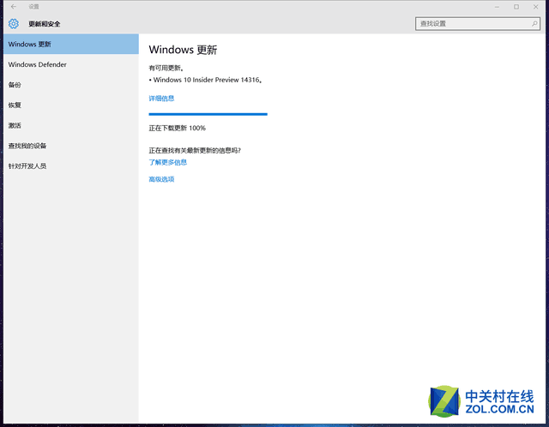Click the Windows 10 Insider Preview 14316 text
549x427 pixels.
(208, 80)
